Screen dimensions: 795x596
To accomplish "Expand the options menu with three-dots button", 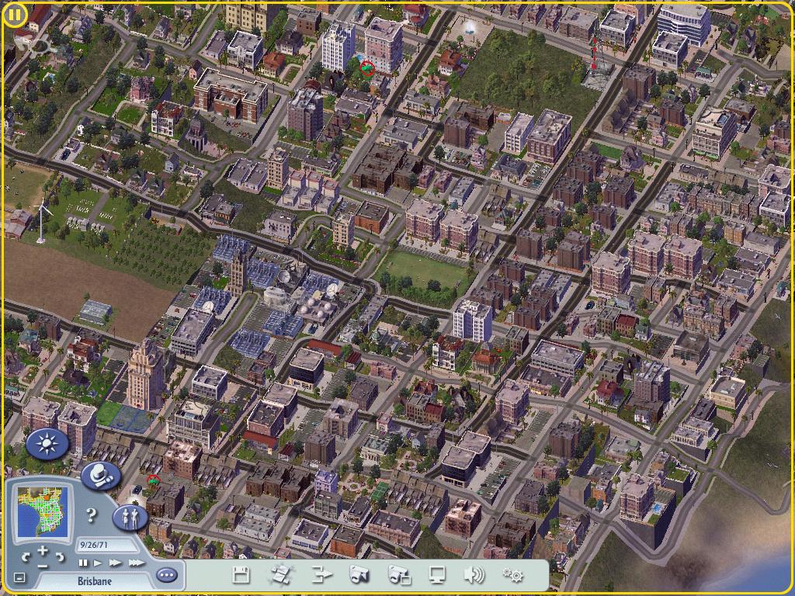I will pos(166,575).
